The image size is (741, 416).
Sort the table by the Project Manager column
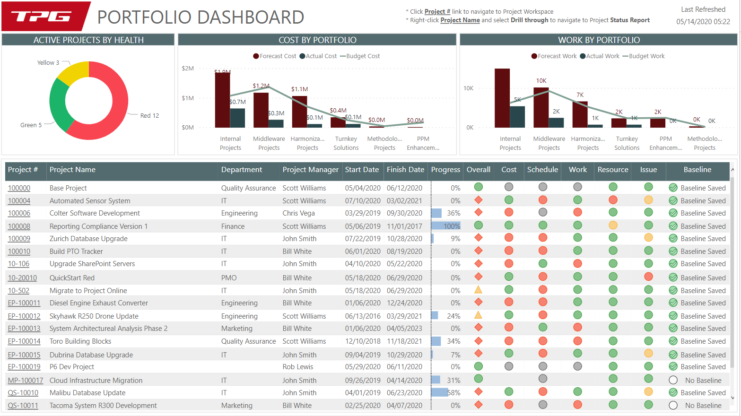[x=310, y=169]
